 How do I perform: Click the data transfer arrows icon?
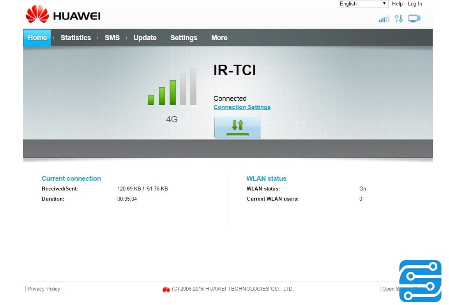tap(399, 18)
